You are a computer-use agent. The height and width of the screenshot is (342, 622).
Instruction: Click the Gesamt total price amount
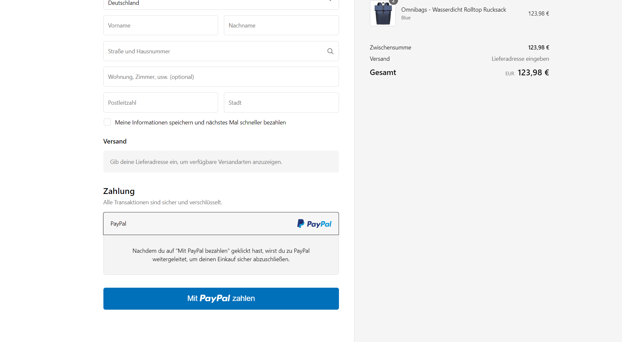pos(533,73)
